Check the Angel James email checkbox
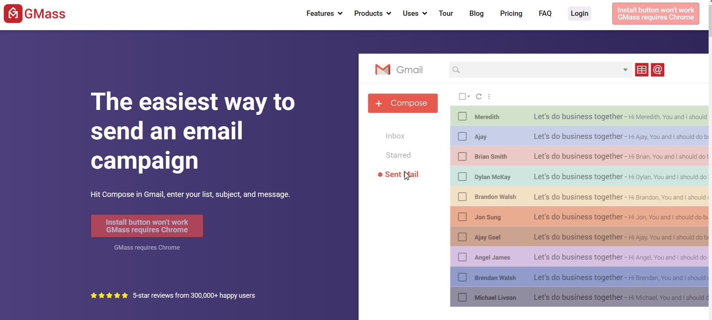This screenshot has width=712, height=320. (x=462, y=257)
